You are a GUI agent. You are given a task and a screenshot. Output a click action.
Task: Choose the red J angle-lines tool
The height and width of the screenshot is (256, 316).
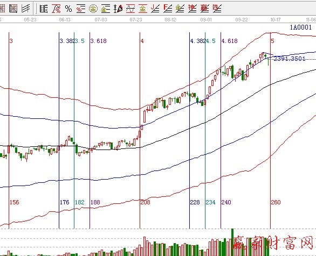[x=155, y=9]
